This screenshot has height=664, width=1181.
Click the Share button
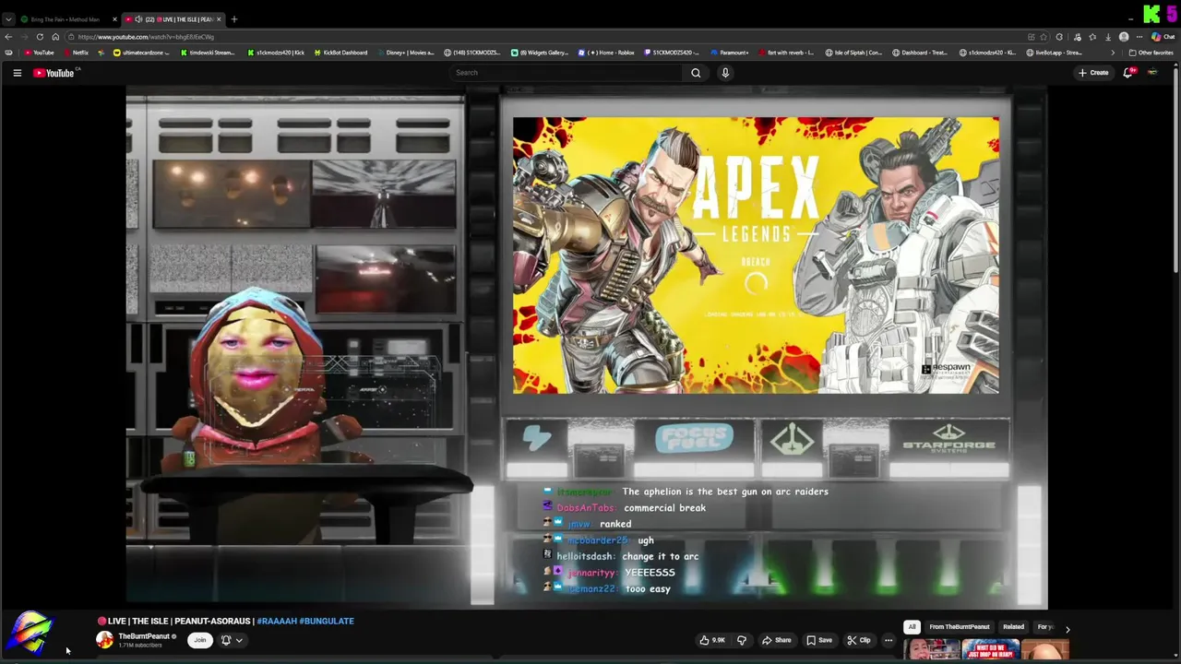click(x=777, y=640)
